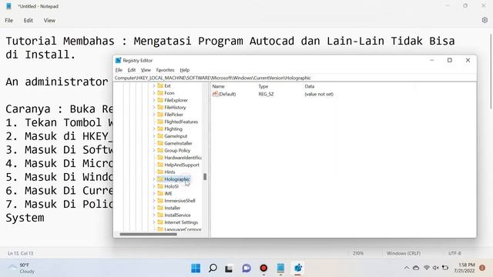The image size is (493, 277).
Task: Open taskbar Search
Action: point(213,268)
